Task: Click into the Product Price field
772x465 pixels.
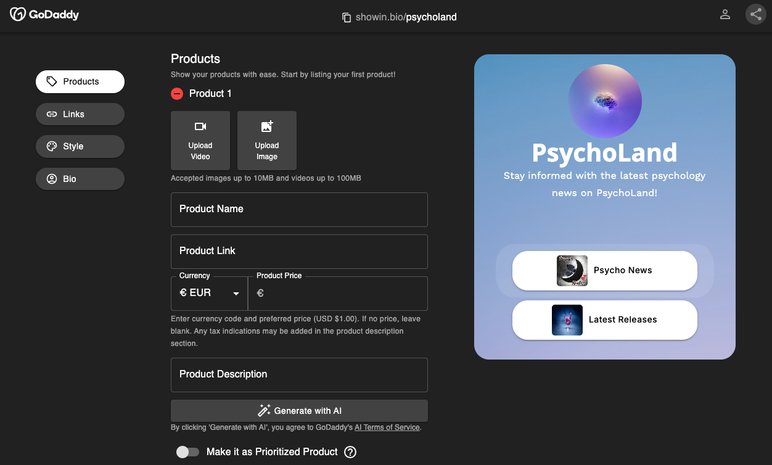Action: tap(342, 294)
